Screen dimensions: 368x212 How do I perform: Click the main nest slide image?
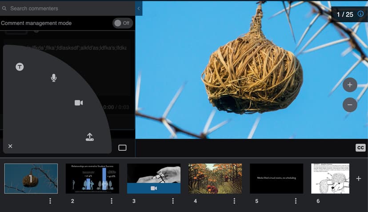[x=252, y=70]
